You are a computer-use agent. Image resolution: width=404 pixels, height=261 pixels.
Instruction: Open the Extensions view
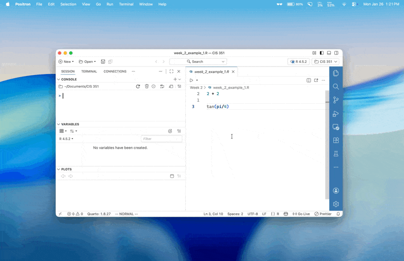pos(336,141)
